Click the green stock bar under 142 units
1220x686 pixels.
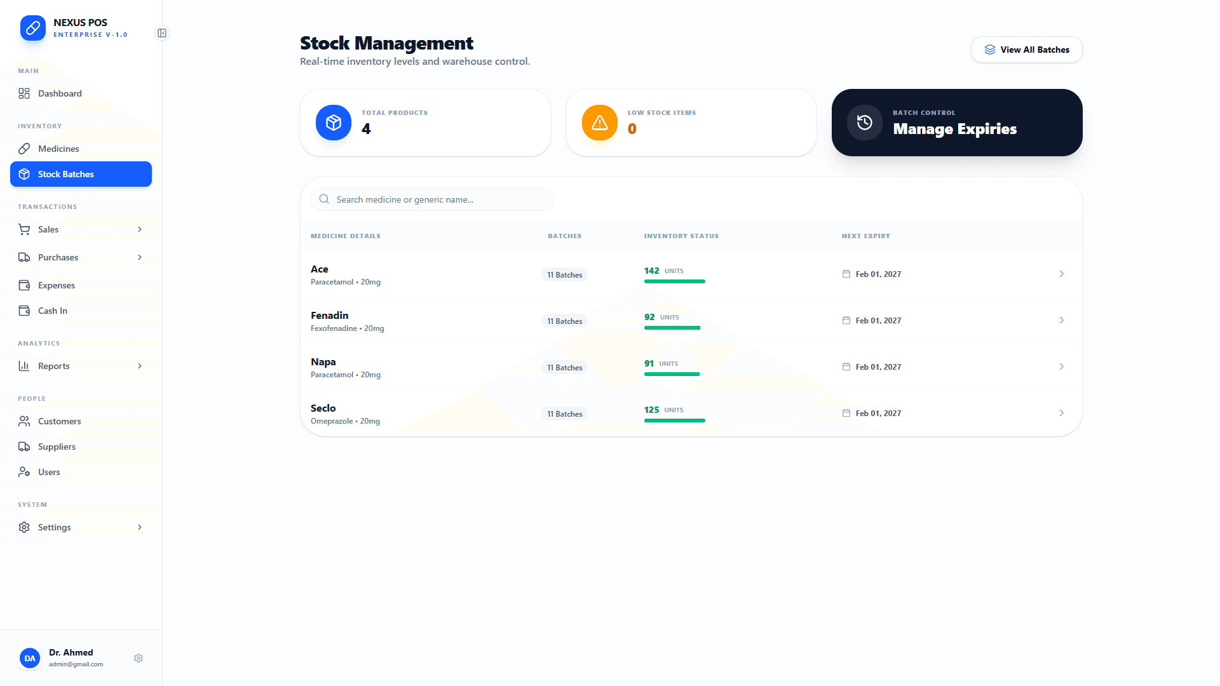(x=674, y=281)
